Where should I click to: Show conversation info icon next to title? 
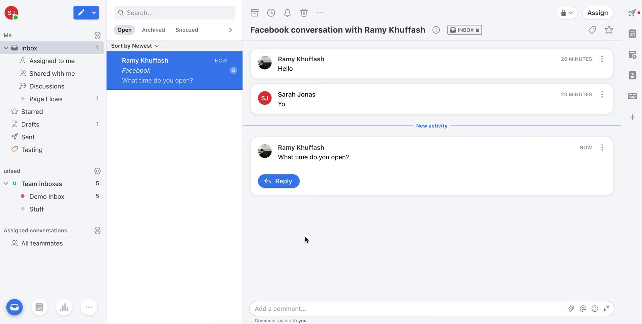click(436, 30)
